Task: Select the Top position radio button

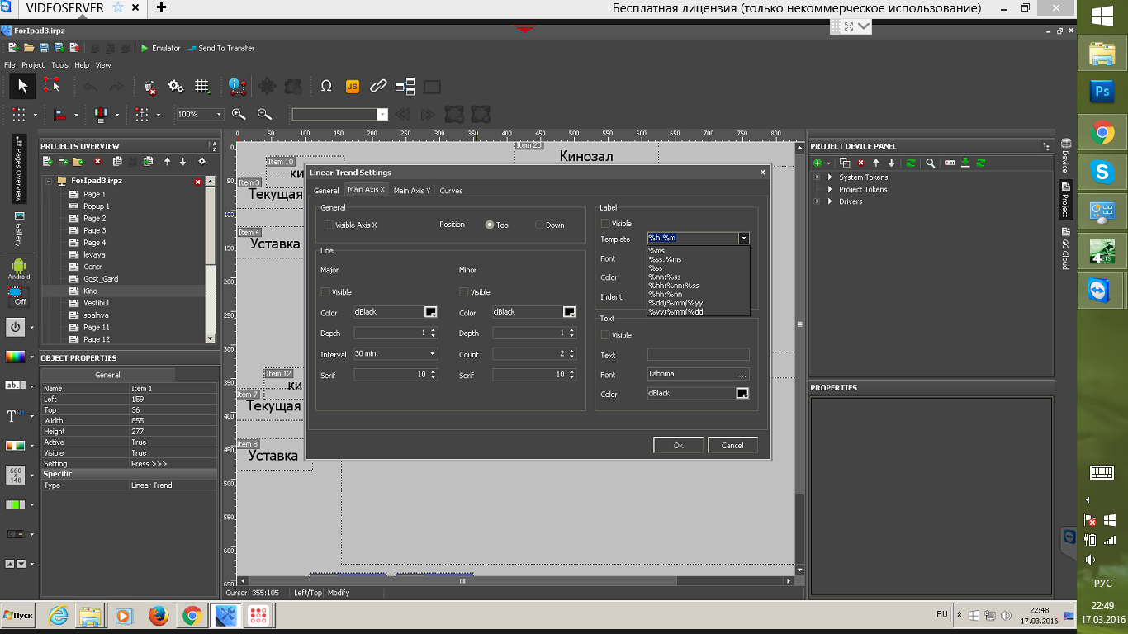Action: coord(490,225)
